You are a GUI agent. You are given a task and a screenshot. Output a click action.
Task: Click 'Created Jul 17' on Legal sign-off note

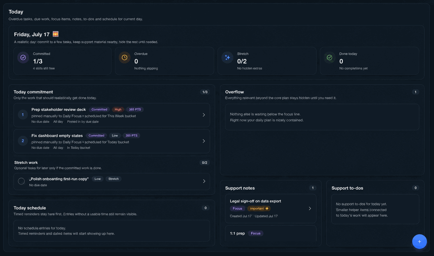click(241, 216)
